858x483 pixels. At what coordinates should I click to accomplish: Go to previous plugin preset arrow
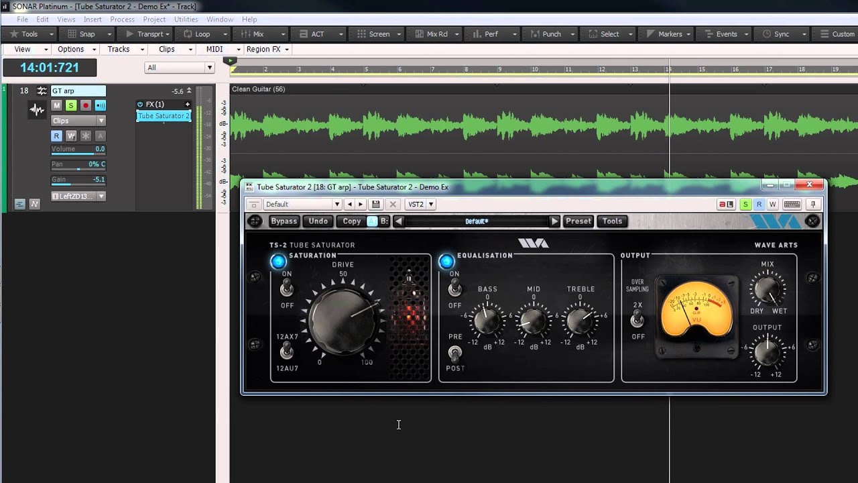(399, 221)
